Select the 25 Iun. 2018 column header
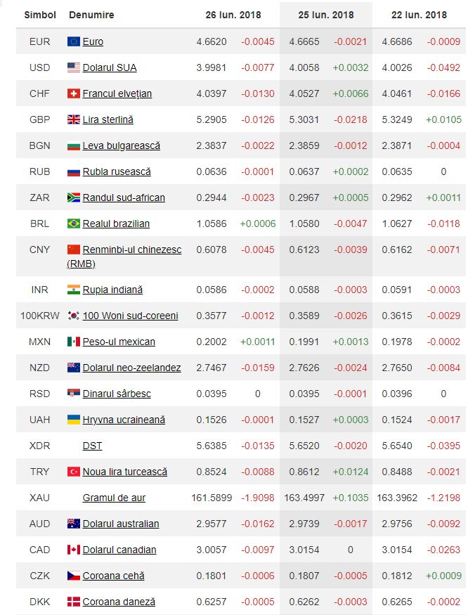The width and height of the screenshot is (475, 615). 325,15
